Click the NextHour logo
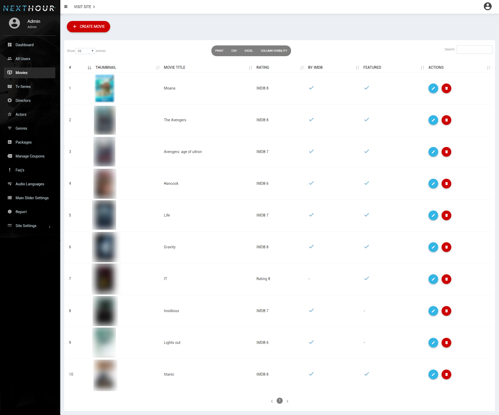 29,8
